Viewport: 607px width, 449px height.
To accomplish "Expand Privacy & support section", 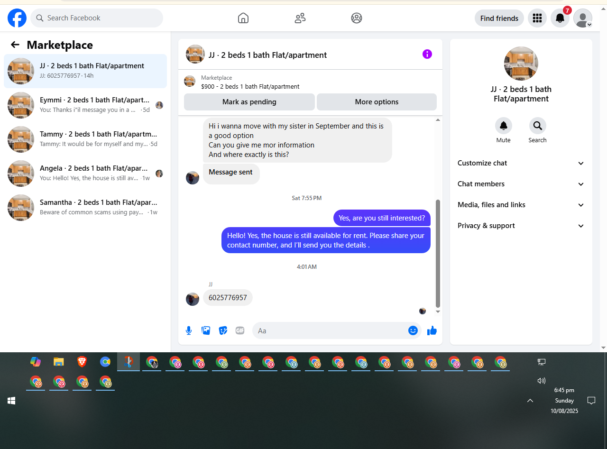I will click(x=521, y=226).
